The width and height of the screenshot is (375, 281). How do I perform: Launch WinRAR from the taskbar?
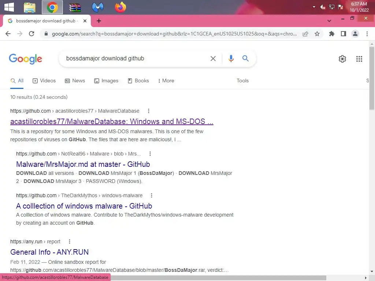(75, 7)
